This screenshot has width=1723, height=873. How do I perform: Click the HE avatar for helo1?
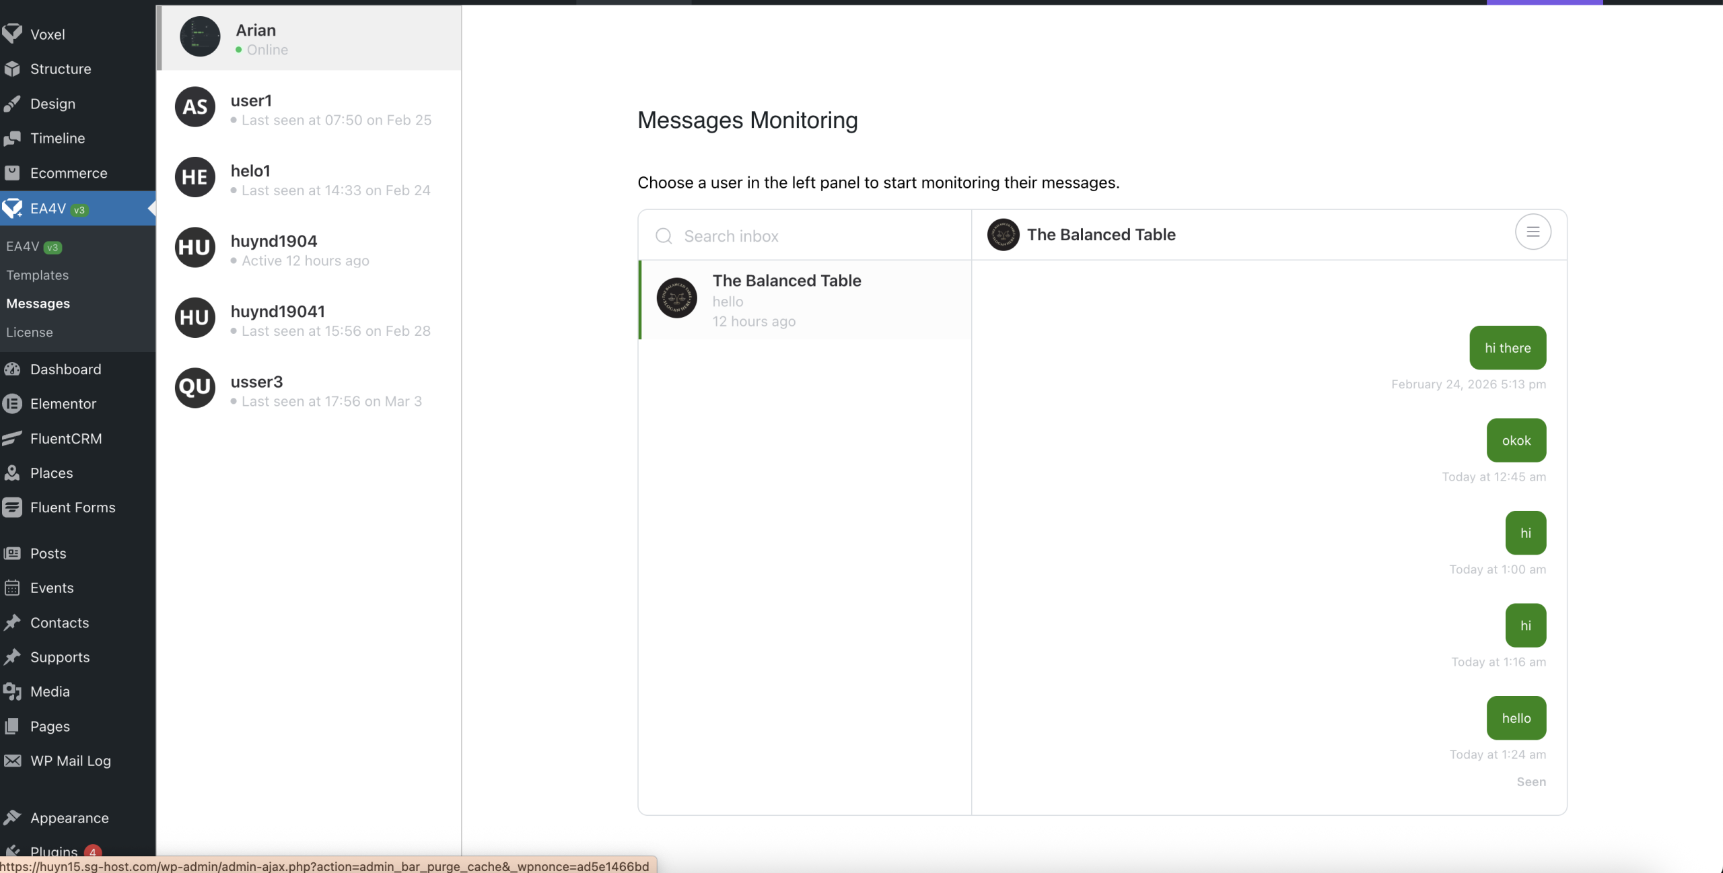click(x=195, y=178)
